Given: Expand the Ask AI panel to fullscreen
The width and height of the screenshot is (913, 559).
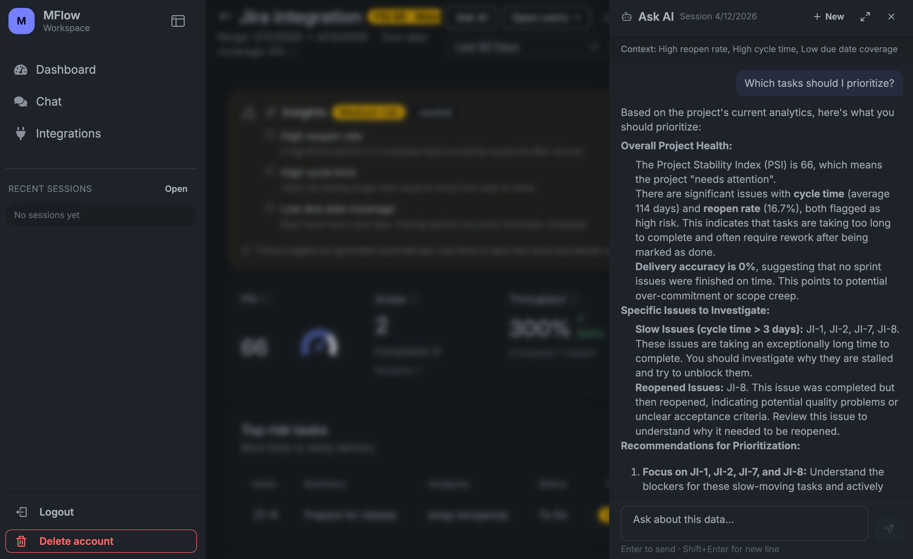Looking at the screenshot, I should coord(865,17).
